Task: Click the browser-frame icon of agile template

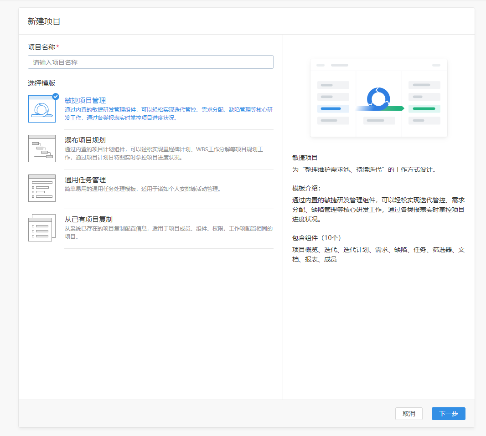Action: (x=41, y=108)
